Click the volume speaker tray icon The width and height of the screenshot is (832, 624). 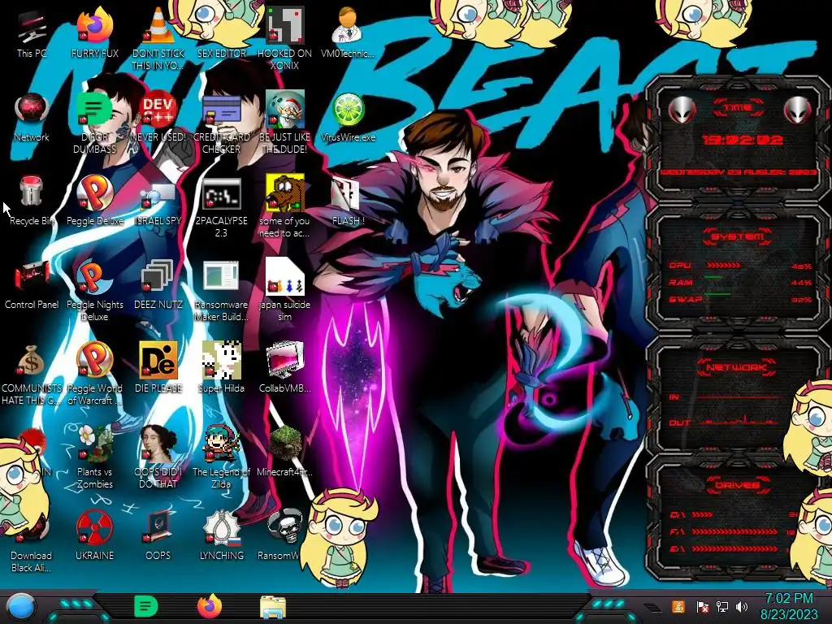[742, 607]
